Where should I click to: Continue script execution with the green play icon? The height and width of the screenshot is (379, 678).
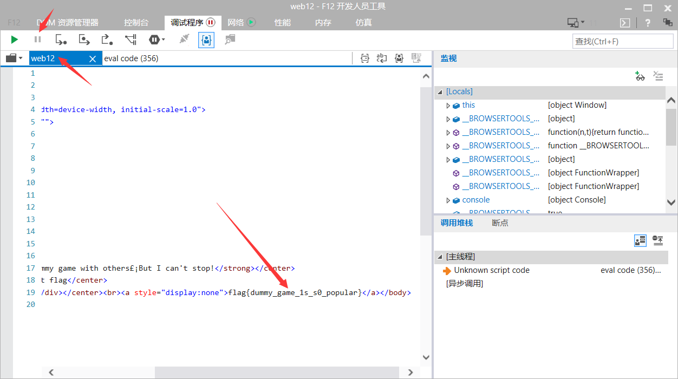(x=15, y=40)
